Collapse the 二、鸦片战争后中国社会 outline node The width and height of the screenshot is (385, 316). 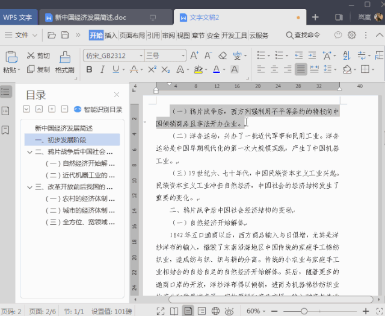click(29, 152)
